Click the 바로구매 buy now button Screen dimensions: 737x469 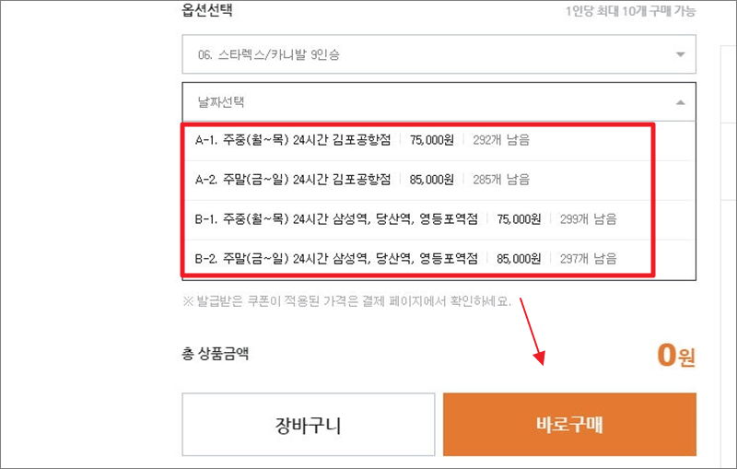(569, 425)
